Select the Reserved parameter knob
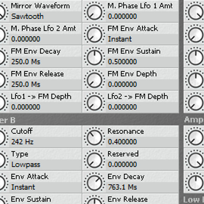Screen dimensions: 204x204 94,160
